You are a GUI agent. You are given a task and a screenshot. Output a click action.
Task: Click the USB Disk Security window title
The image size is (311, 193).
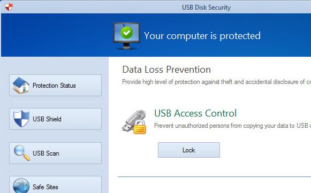(206, 7)
